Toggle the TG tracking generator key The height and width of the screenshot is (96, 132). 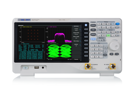[x=113, y=24]
